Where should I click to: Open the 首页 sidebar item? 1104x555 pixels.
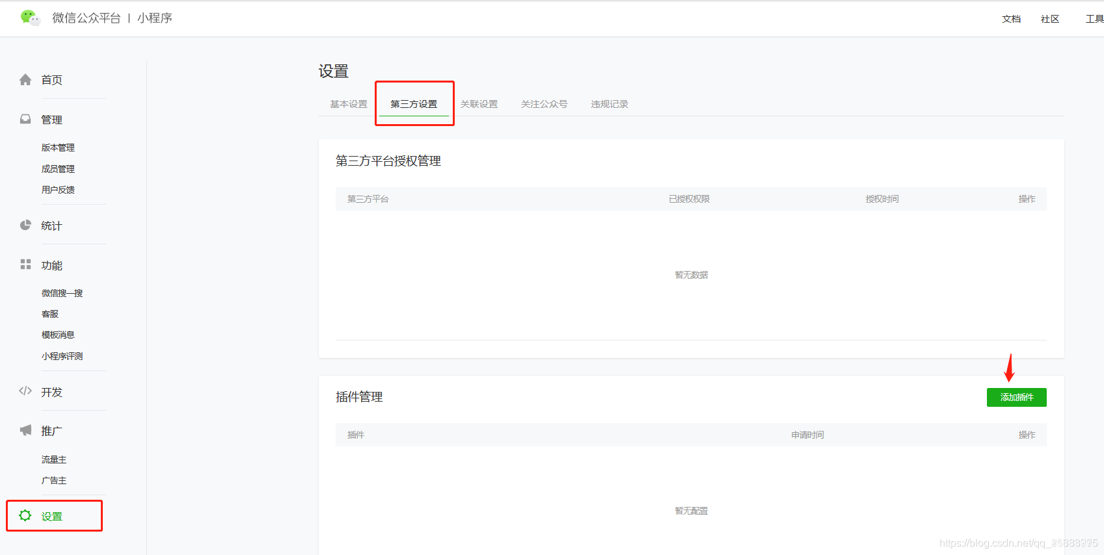[51, 80]
